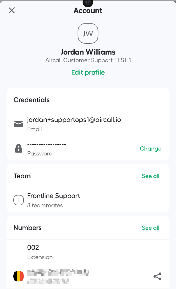Change the account password

pos(151,148)
